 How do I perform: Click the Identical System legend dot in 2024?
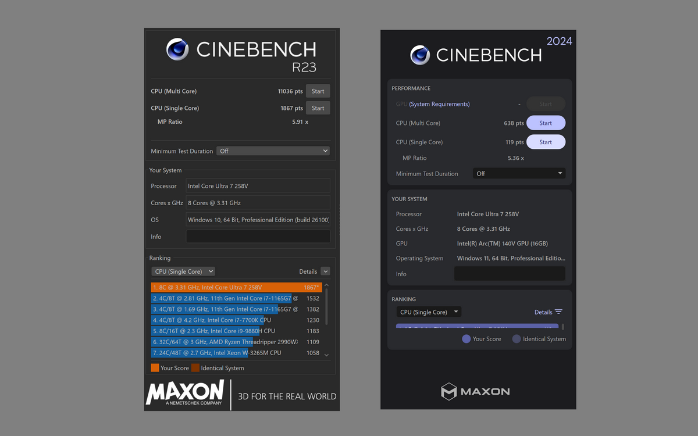pos(517,339)
